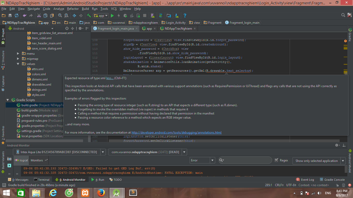Open the Show only selected application dropdown

(320, 161)
